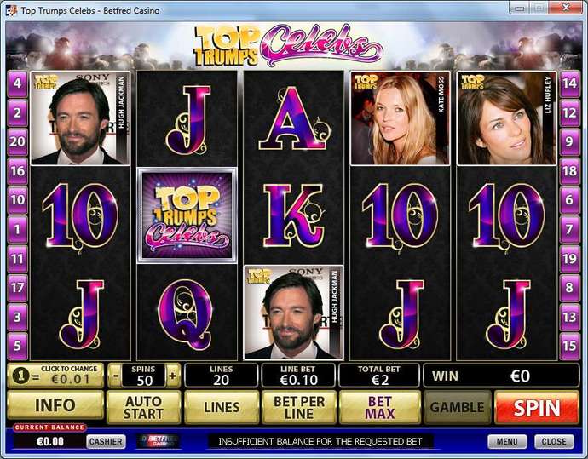This screenshot has height=459, width=588.
Task: Increase auto spins with plus button
Action: pyautogui.click(x=172, y=376)
